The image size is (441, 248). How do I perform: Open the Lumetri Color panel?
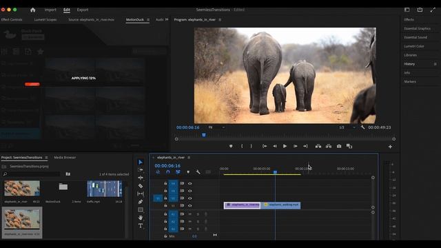pos(414,46)
